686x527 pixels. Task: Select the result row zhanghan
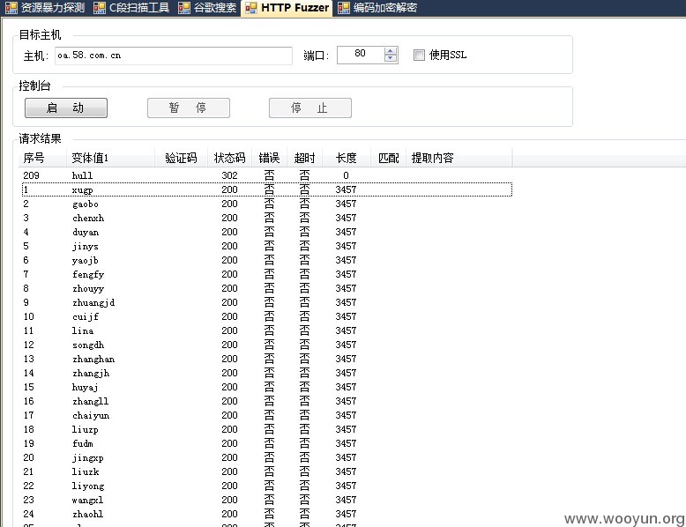coord(267,359)
